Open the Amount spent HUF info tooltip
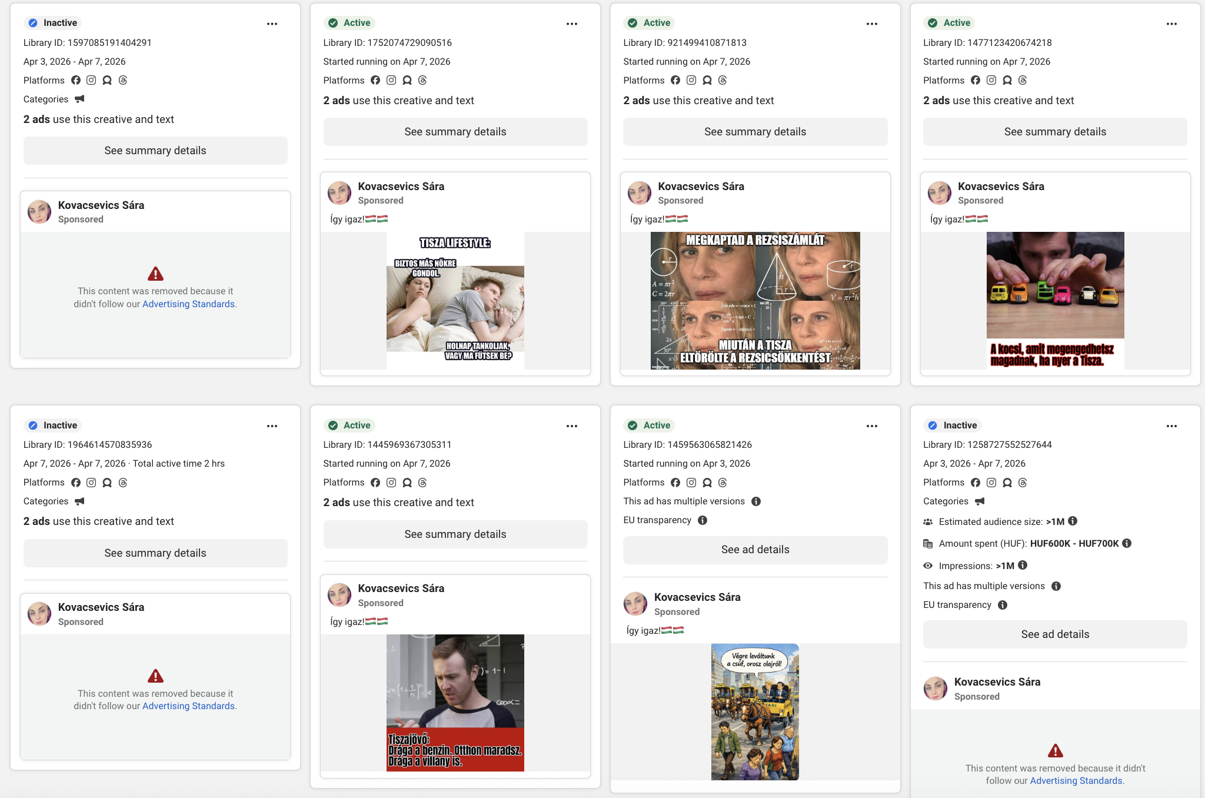The width and height of the screenshot is (1205, 798). click(1128, 543)
